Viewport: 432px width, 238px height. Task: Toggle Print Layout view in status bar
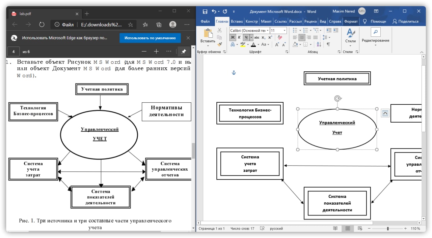[x=348, y=229]
